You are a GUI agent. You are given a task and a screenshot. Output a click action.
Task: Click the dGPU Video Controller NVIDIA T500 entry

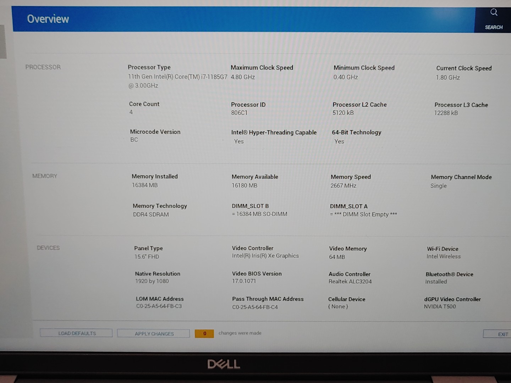tap(440, 306)
